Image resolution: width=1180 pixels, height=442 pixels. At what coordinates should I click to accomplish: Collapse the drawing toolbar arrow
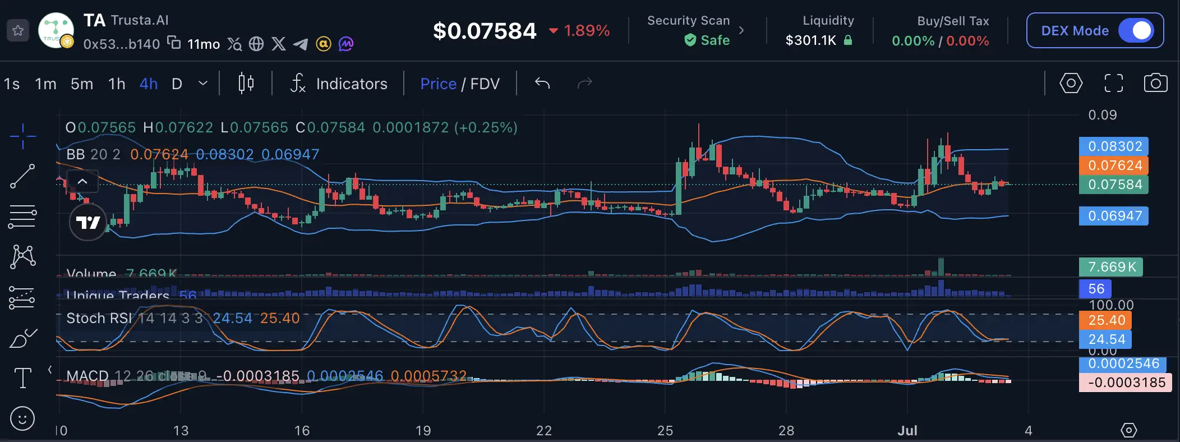coord(50,369)
